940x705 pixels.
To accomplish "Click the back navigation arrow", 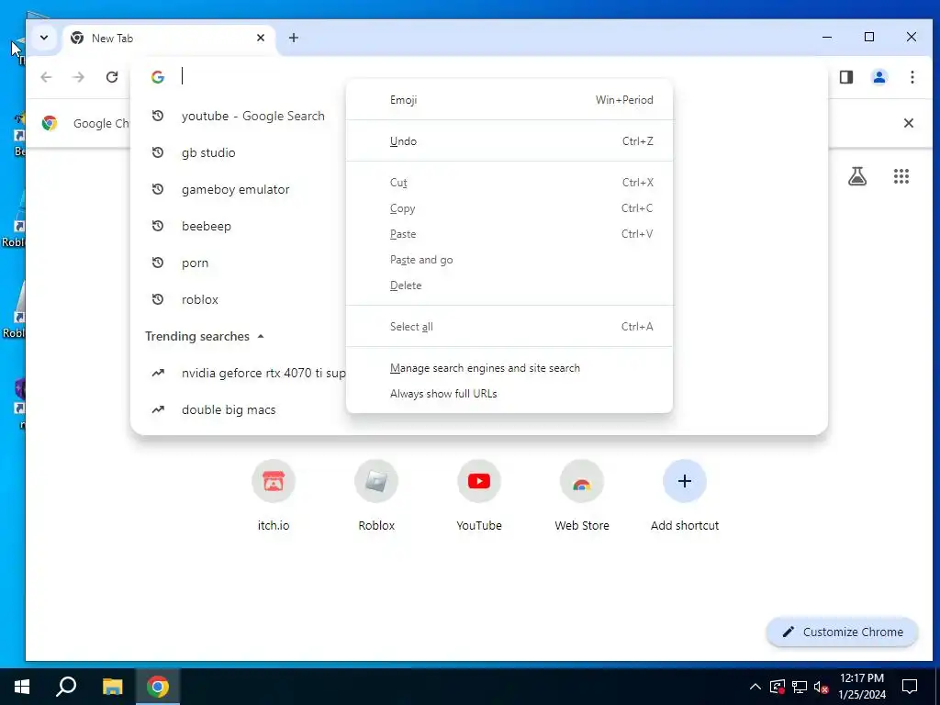I will tap(46, 77).
